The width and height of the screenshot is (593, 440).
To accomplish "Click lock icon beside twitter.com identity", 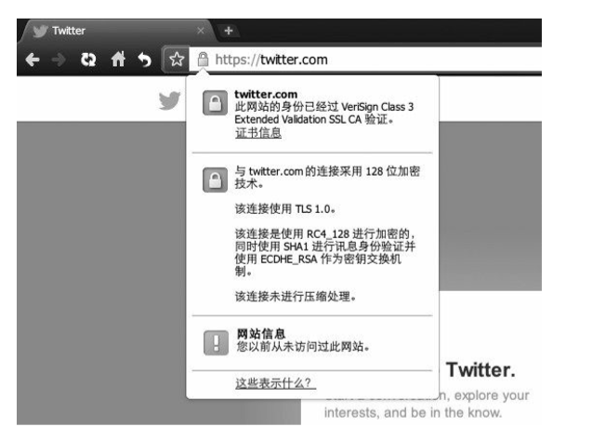I will pyautogui.click(x=216, y=102).
